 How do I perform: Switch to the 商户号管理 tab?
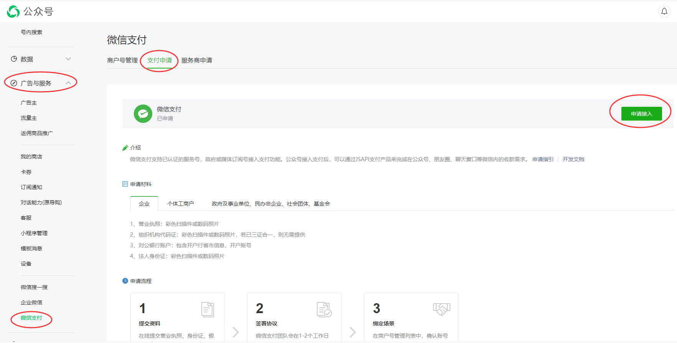point(122,60)
